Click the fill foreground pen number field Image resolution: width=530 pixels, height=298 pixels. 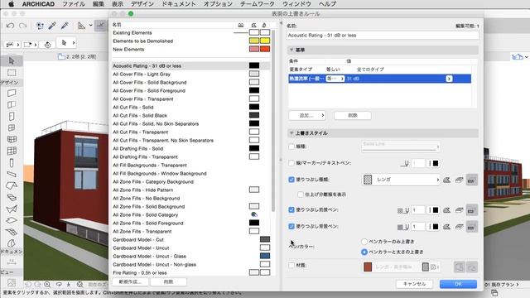[417, 209]
